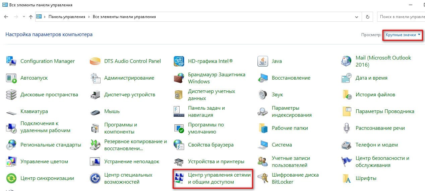Click Центр управления сетями icon
Image resolution: width=425 pixels, height=191 pixels.
click(x=179, y=178)
